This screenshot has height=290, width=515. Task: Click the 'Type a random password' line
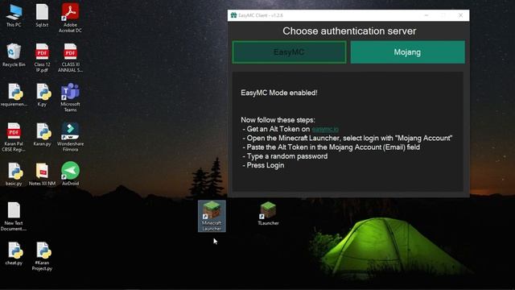tap(285, 156)
